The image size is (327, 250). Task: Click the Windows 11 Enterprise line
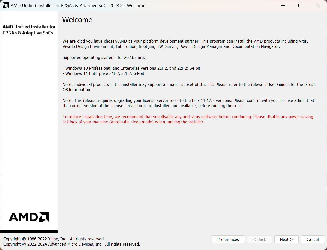coord(105,73)
